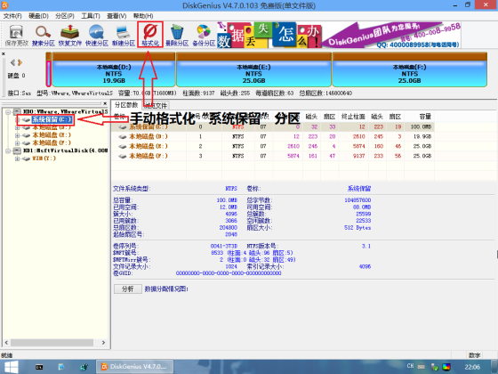This screenshot has height=374, width=498.
Task: Click the 终止柱面 column header
Action: click(353, 117)
